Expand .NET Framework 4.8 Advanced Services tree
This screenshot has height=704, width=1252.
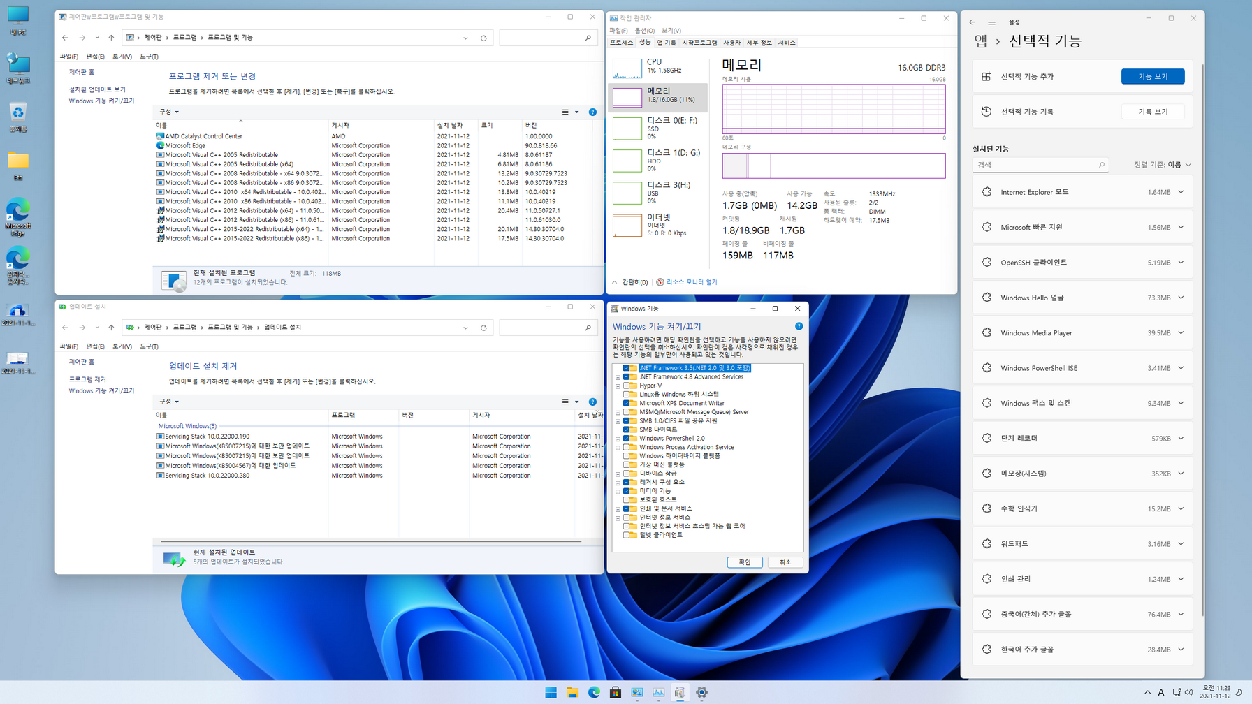[x=618, y=377]
